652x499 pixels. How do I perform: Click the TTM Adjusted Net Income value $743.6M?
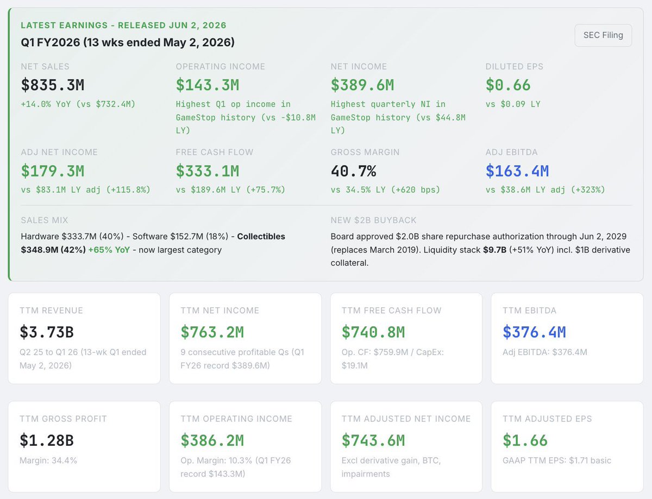(373, 440)
